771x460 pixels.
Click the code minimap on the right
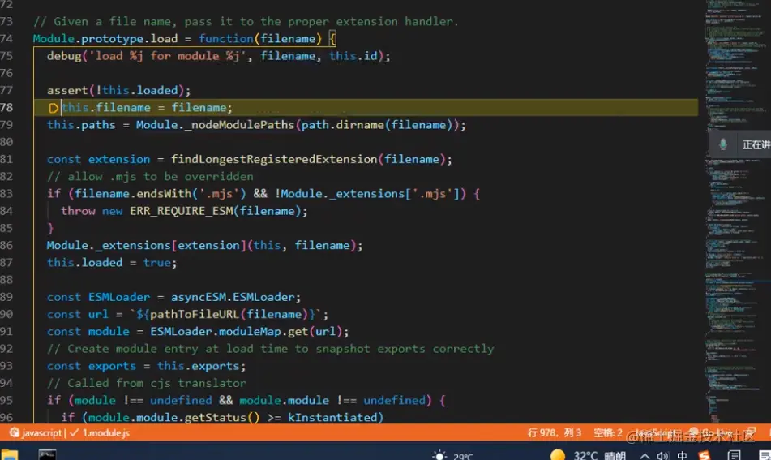point(736,212)
